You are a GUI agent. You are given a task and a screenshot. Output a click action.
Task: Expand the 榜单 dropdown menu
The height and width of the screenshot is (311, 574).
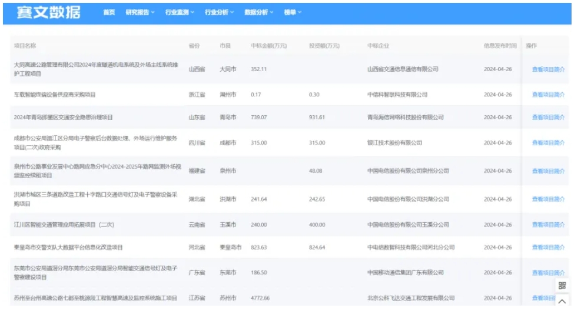coord(293,12)
